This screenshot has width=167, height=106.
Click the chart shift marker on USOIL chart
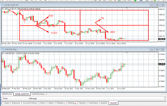tap(127, 8)
